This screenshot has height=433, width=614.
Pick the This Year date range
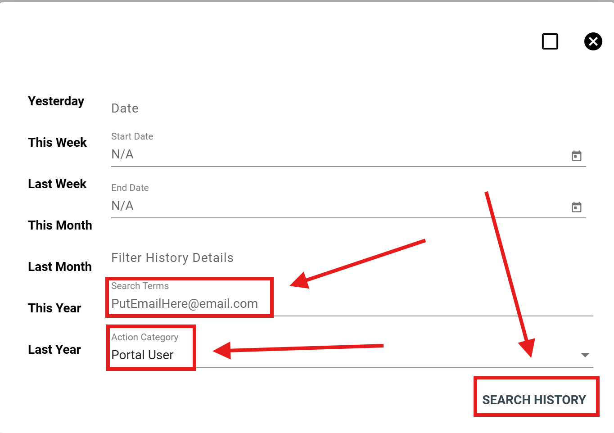click(x=54, y=308)
